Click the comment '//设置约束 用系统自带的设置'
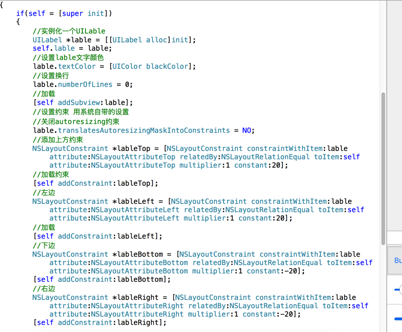This screenshot has width=402, height=332. [x=81, y=112]
